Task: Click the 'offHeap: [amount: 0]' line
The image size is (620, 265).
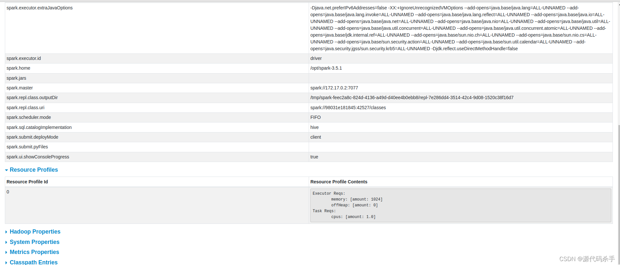Action: click(x=354, y=205)
